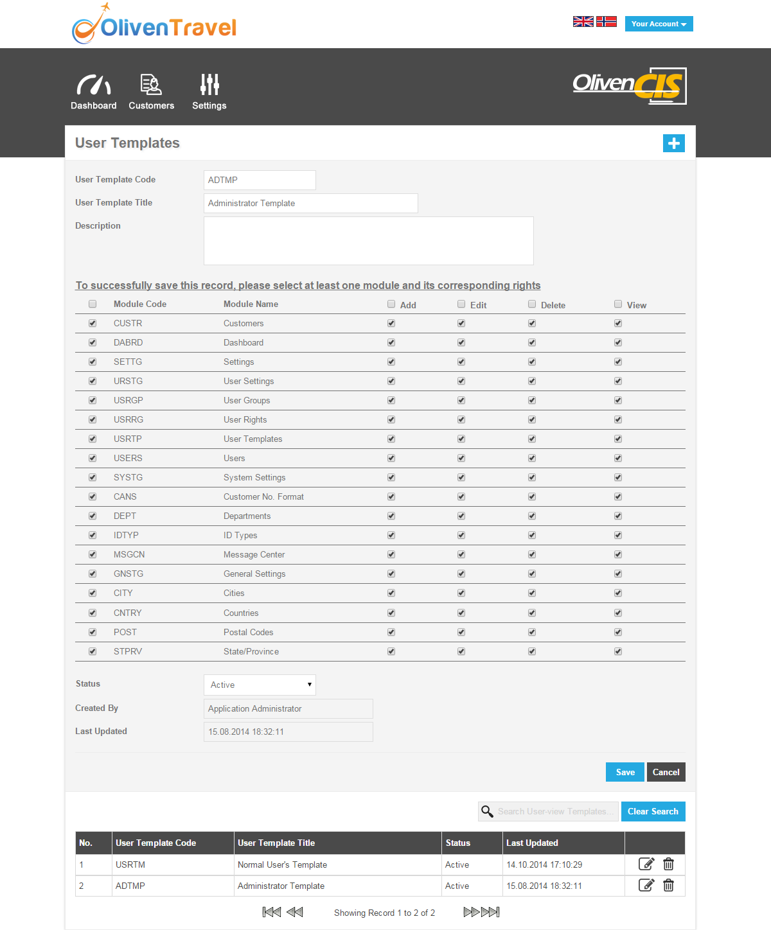Click the OlivenCIS logo
The image size is (771, 930).
click(630, 86)
